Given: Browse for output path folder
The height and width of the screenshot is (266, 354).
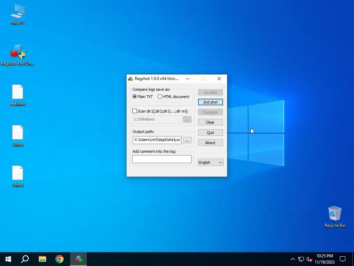Looking at the screenshot, I should point(187,140).
